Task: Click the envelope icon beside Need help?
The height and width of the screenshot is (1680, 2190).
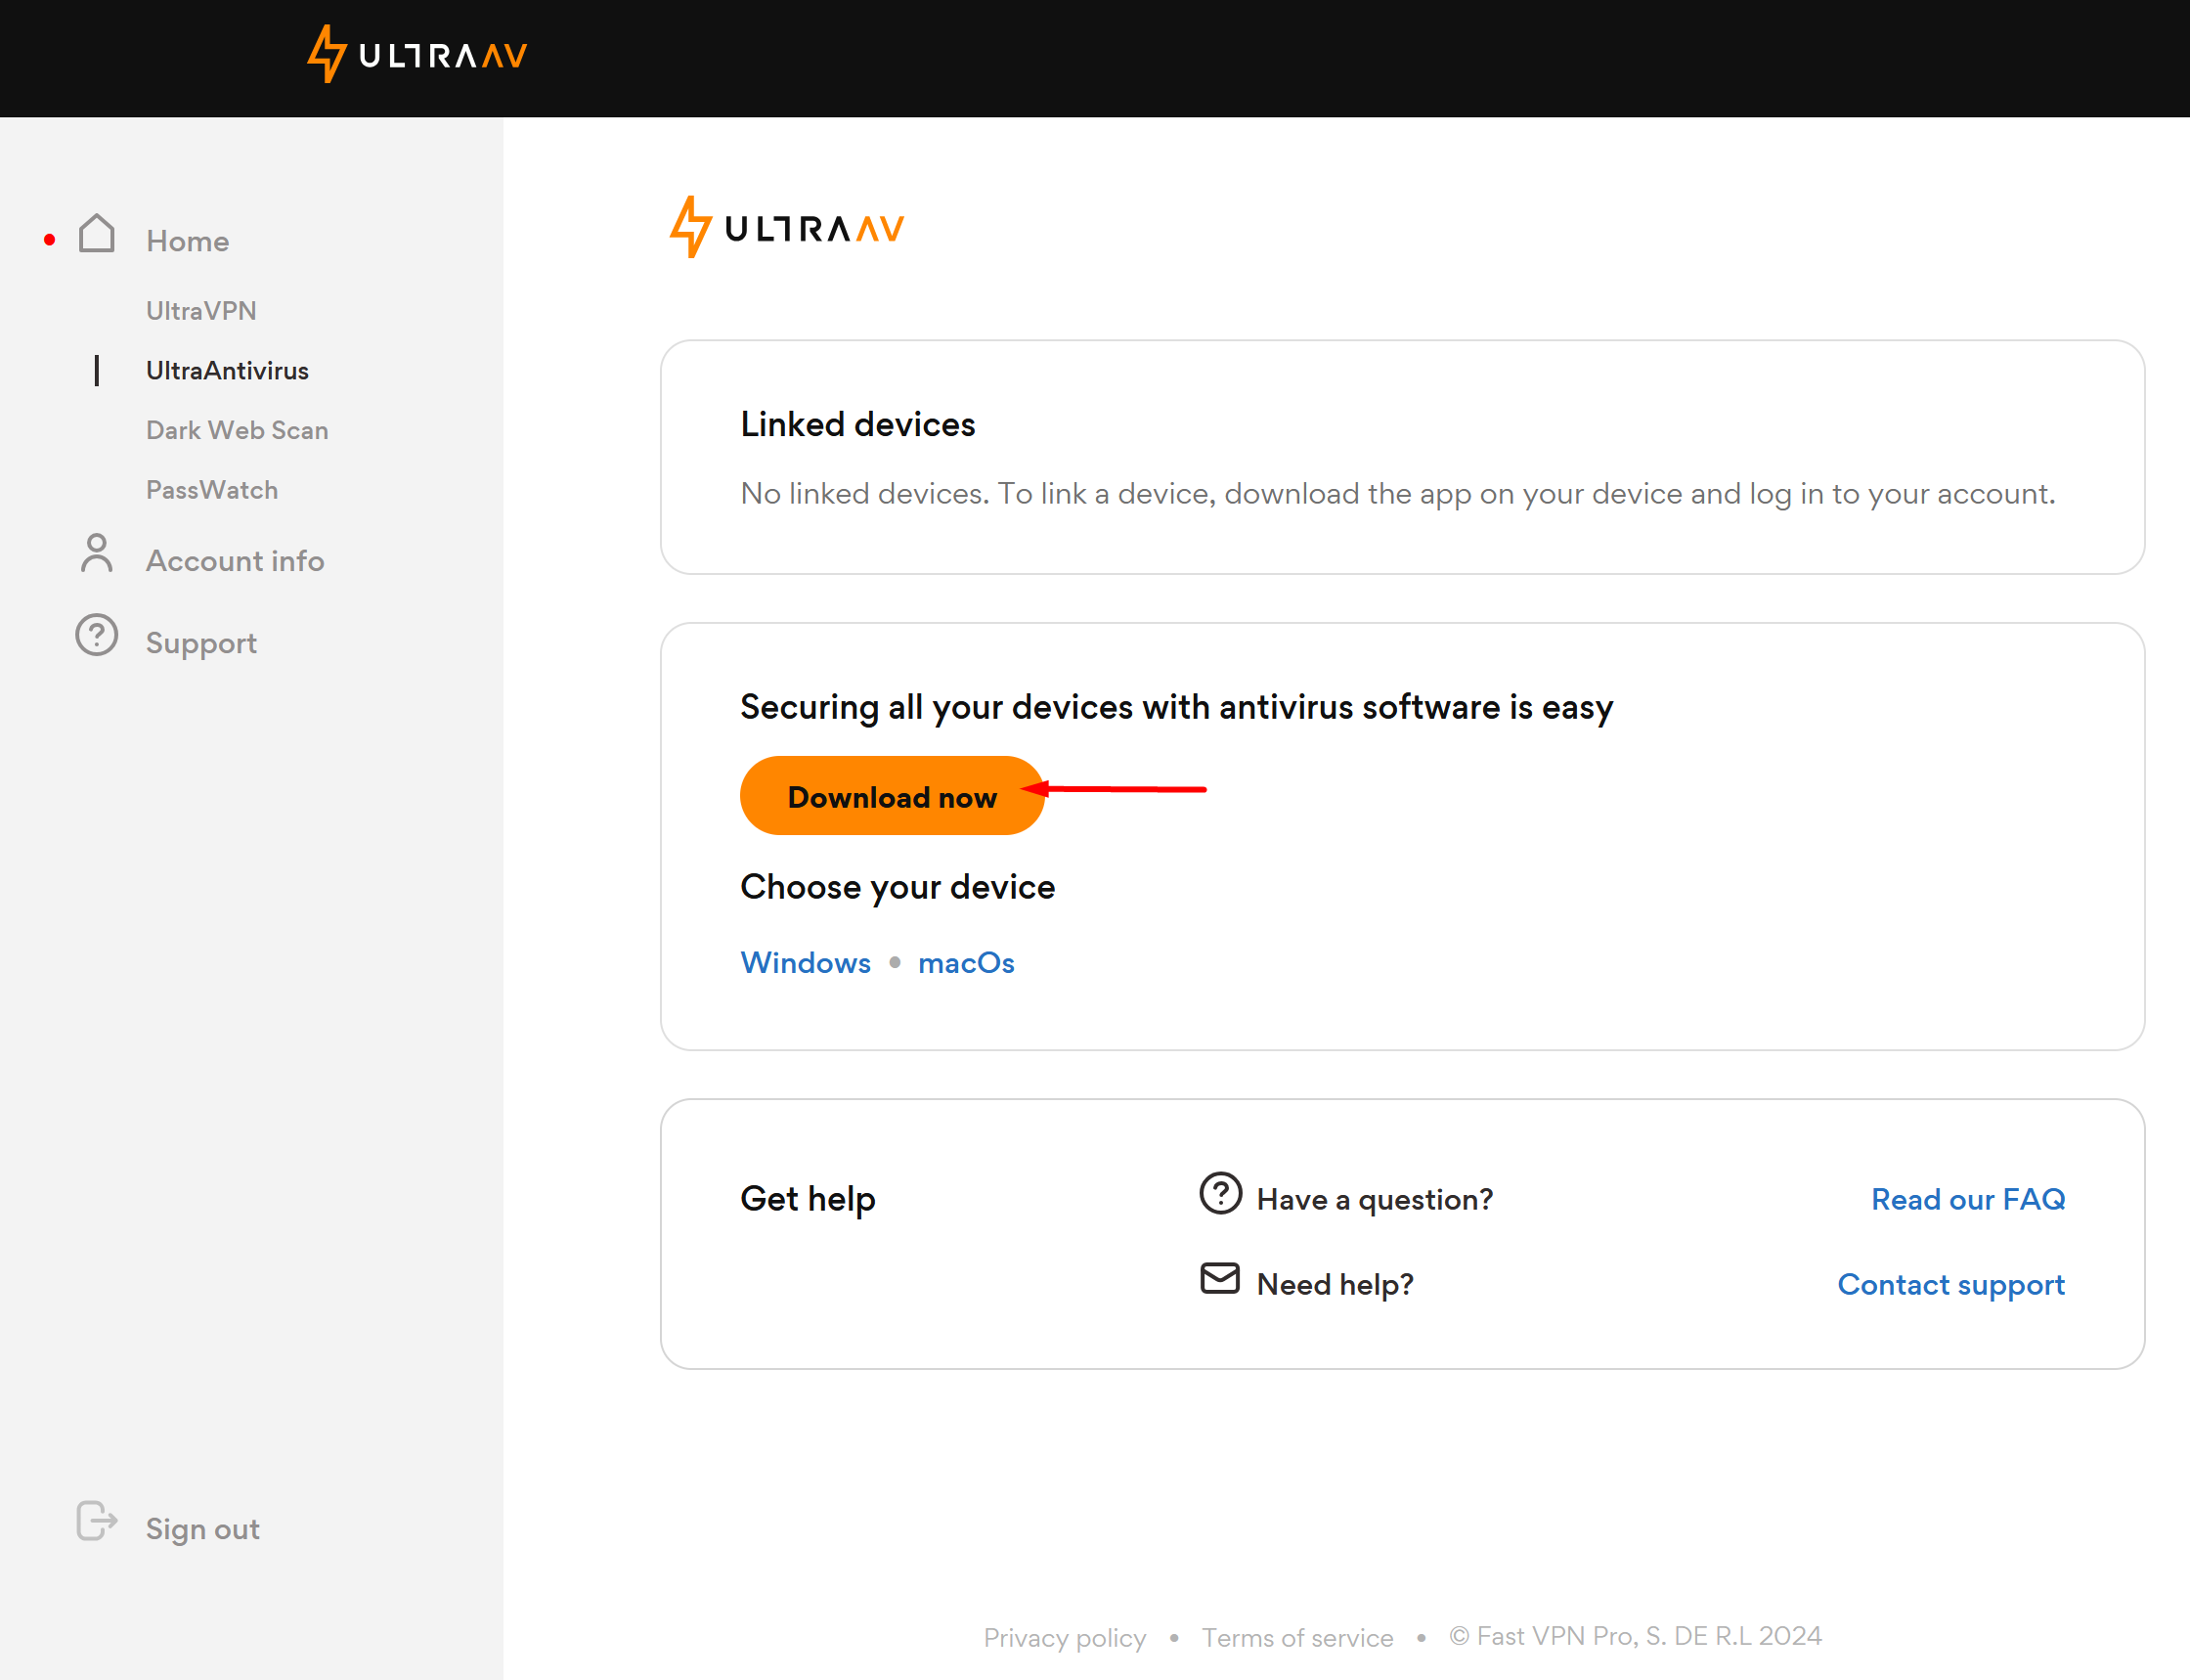Action: 1220,1278
